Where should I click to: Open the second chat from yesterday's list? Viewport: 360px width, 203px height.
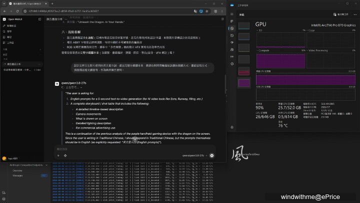coord(22,70)
